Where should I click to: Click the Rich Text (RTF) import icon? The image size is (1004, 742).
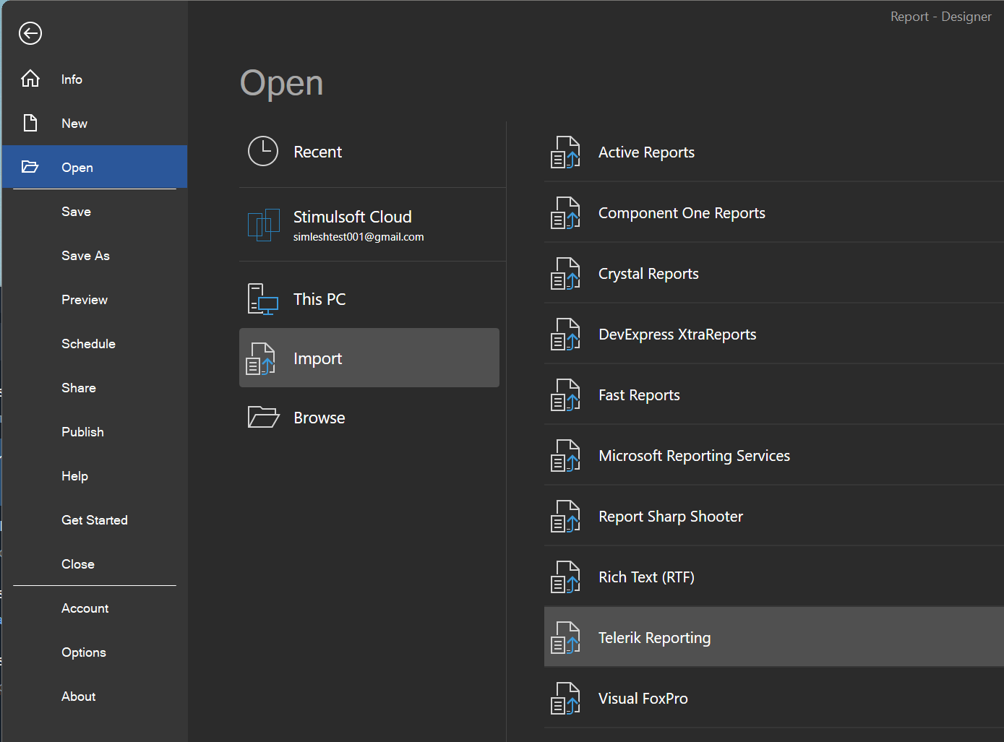(566, 577)
